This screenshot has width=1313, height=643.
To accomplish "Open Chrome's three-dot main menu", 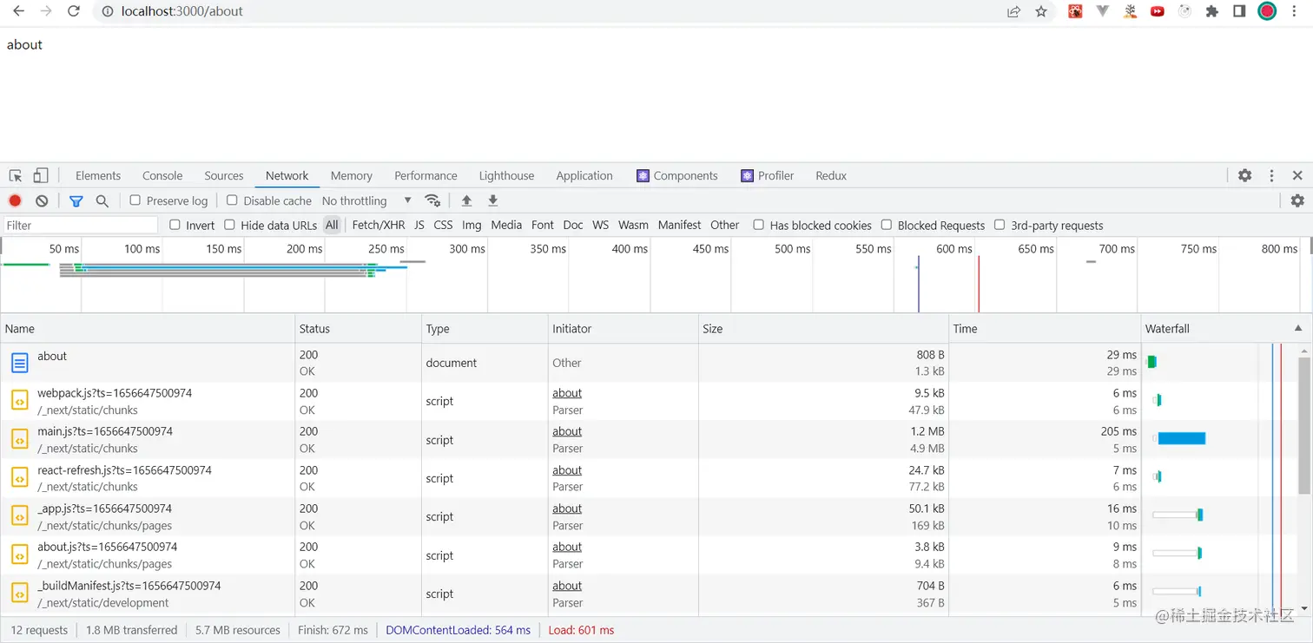I will pyautogui.click(x=1294, y=11).
